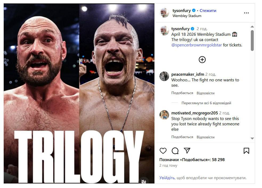Open motivated_mcgregor205 profile avatar
This screenshot has width=262, height=188.
pyautogui.click(x=164, y=115)
